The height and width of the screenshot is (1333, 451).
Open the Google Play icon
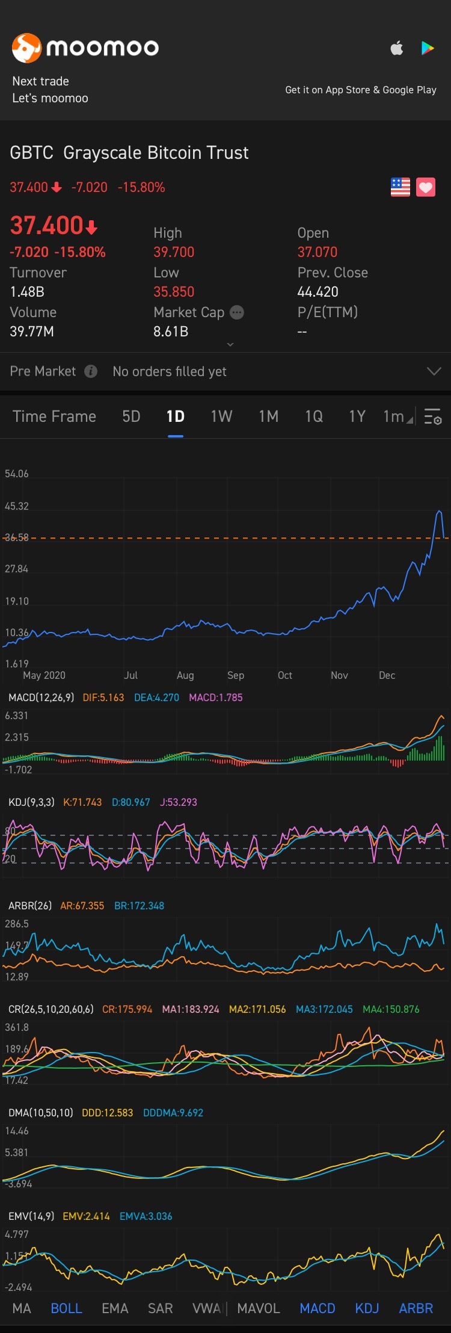[428, 48]
